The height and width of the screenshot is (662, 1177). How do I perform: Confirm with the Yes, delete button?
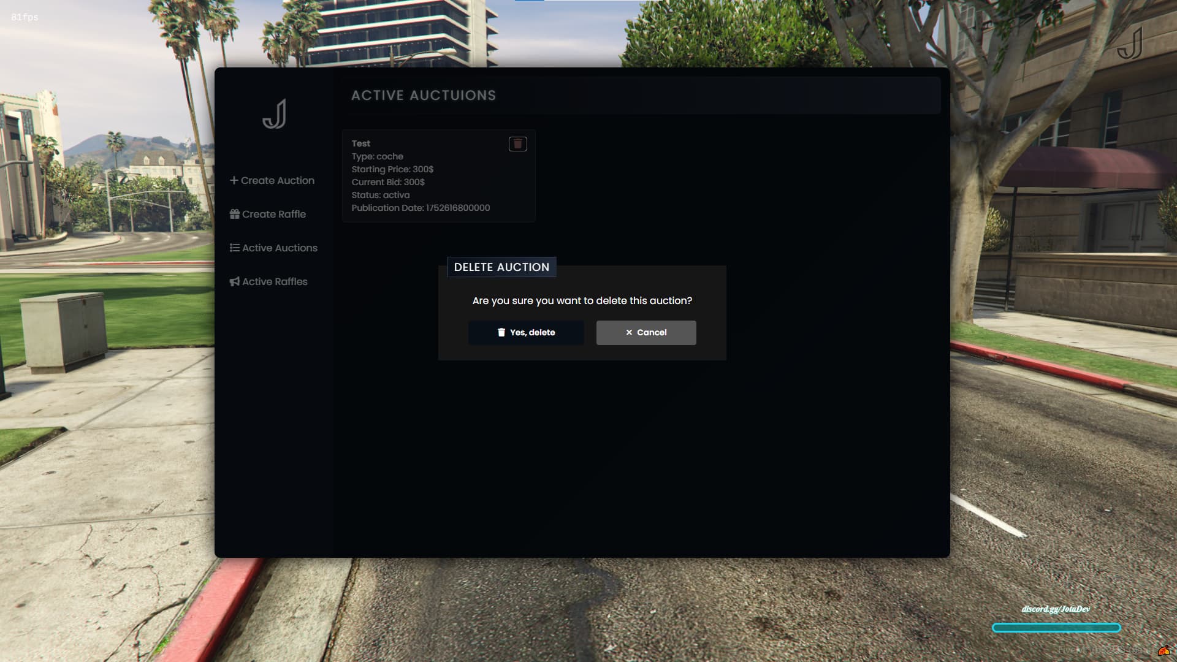point(526,332)
